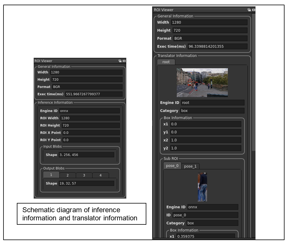Select output blob tab 1

51,175
